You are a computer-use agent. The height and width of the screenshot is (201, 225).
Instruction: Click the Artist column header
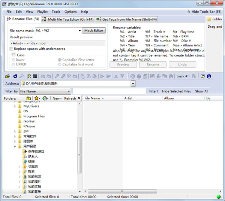coord(142,98)
